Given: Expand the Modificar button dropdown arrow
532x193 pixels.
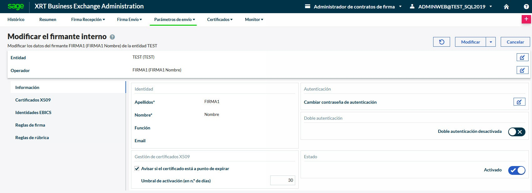Looking at the screenshot, I should (491, 42).
